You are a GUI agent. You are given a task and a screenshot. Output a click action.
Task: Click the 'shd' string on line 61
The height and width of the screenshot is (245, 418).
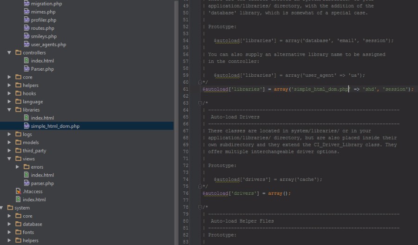(370, 89)
